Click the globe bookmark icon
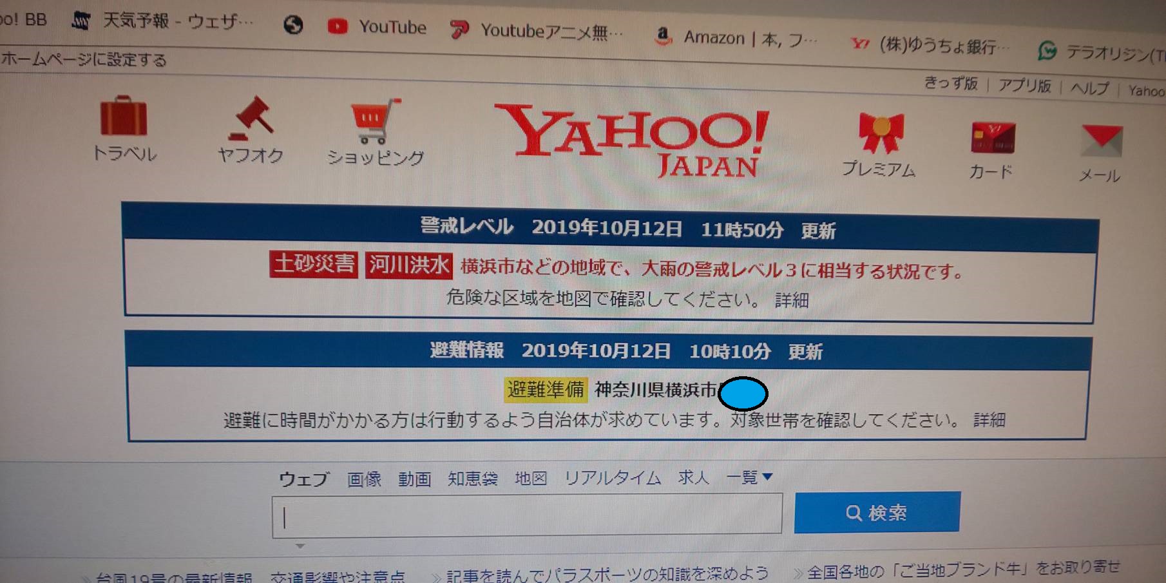The image size is (1166, 583). coord(293,24)
